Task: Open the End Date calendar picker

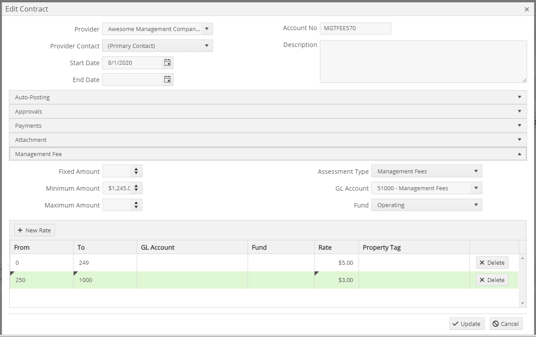Action: [x=167, y=79]
